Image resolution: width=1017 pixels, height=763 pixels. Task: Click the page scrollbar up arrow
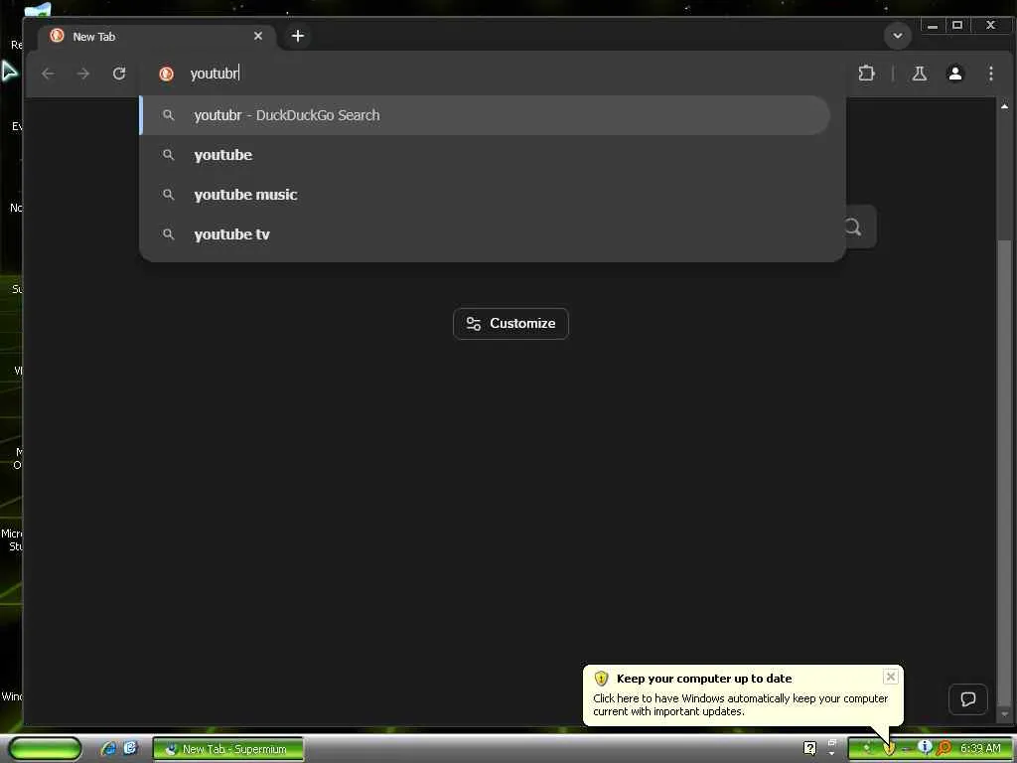pos(1005,105)
